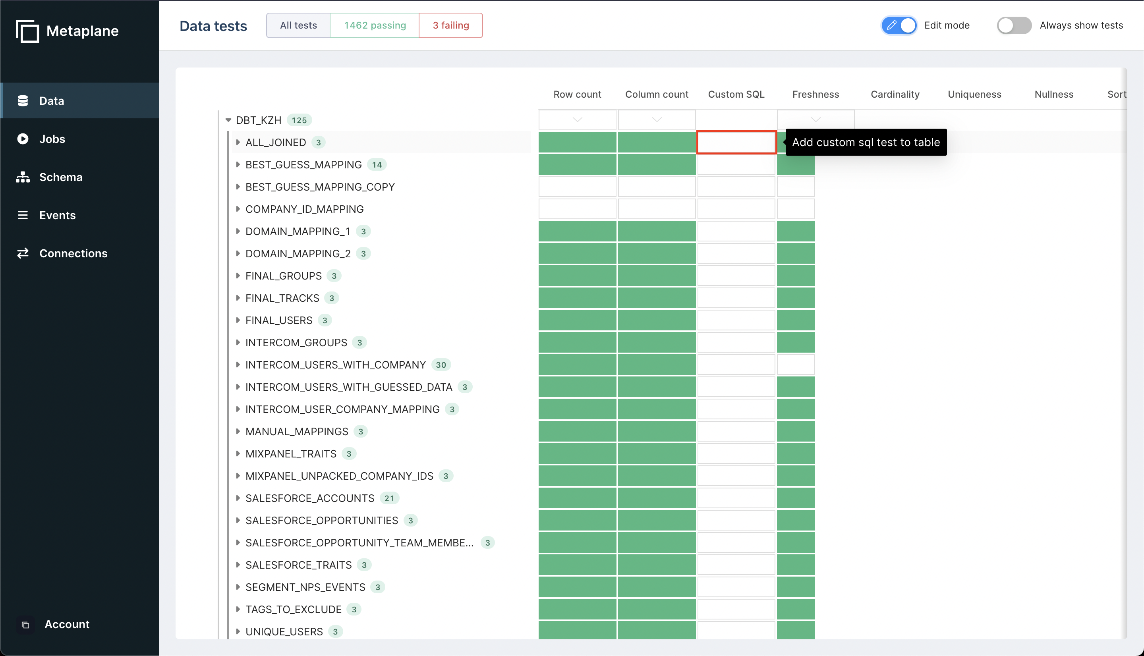The width and height of the screenshot is (1144, 656).
Task: Add Row count test to COMPANY_ID_MAPPING
Action: coord(577,209)
